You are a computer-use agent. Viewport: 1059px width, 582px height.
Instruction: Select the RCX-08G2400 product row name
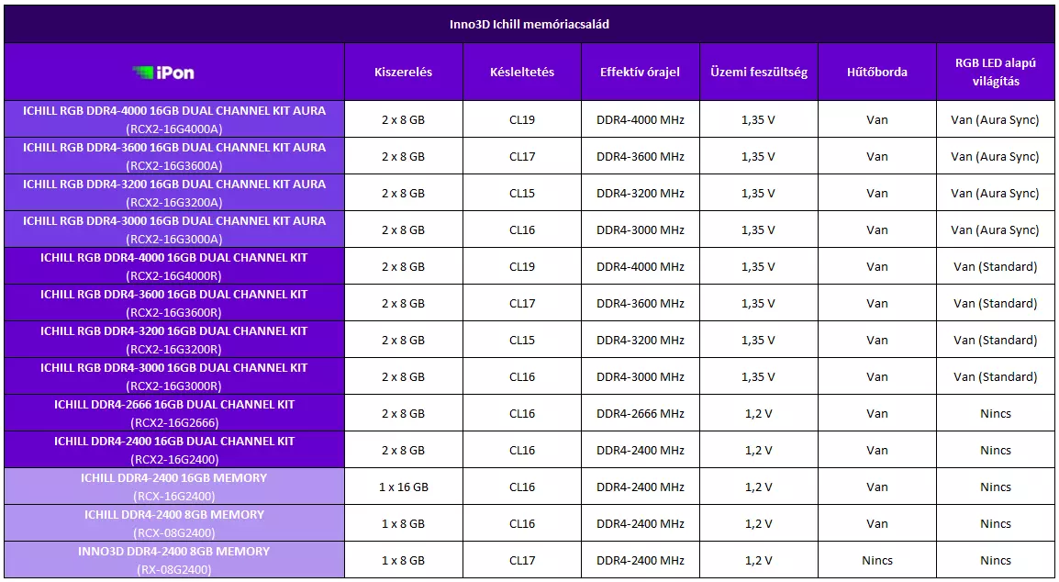pyautogui.click(x=174, y=523)
